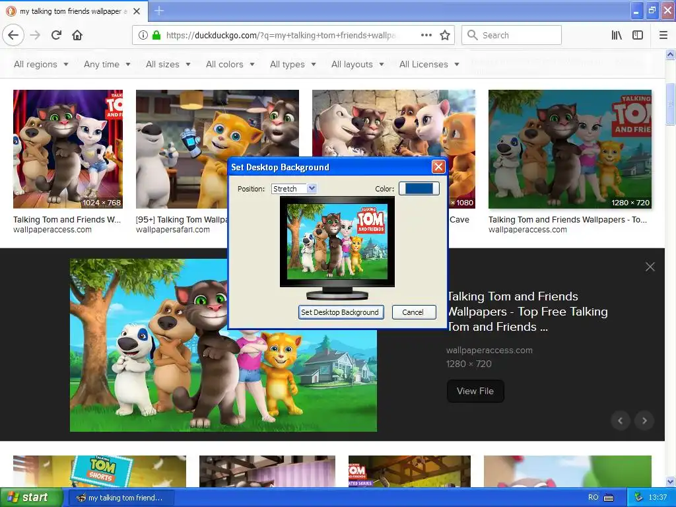This screenshot has width=676, height=507.
Task: Open the 1024 × 768 stage thumbnail
Action: pos(68,149)
